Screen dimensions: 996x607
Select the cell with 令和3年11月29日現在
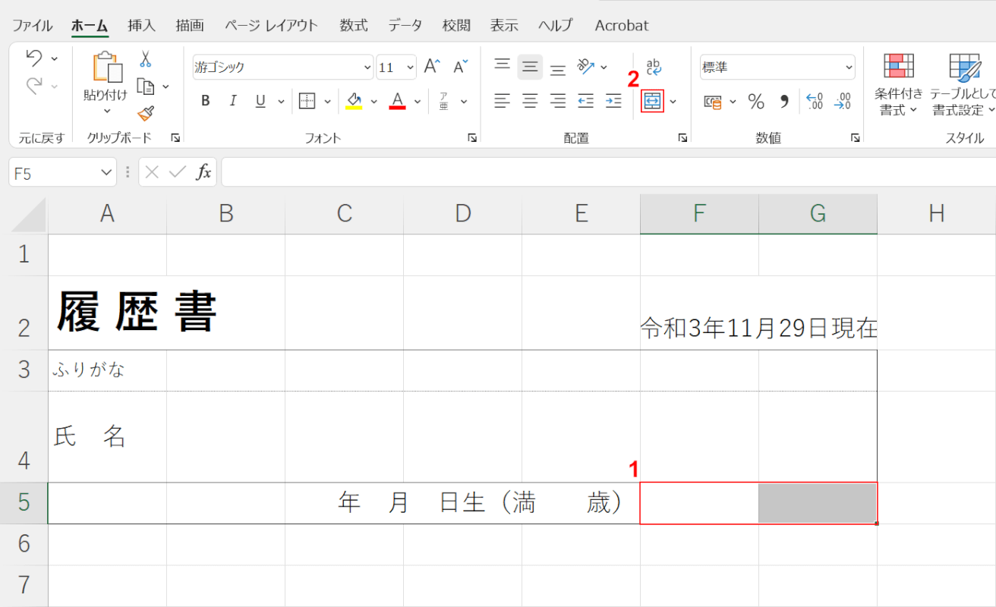758,328
